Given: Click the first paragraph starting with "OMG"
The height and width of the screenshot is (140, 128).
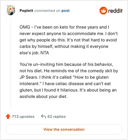Looking at the screenshot, I should (68, 40).
